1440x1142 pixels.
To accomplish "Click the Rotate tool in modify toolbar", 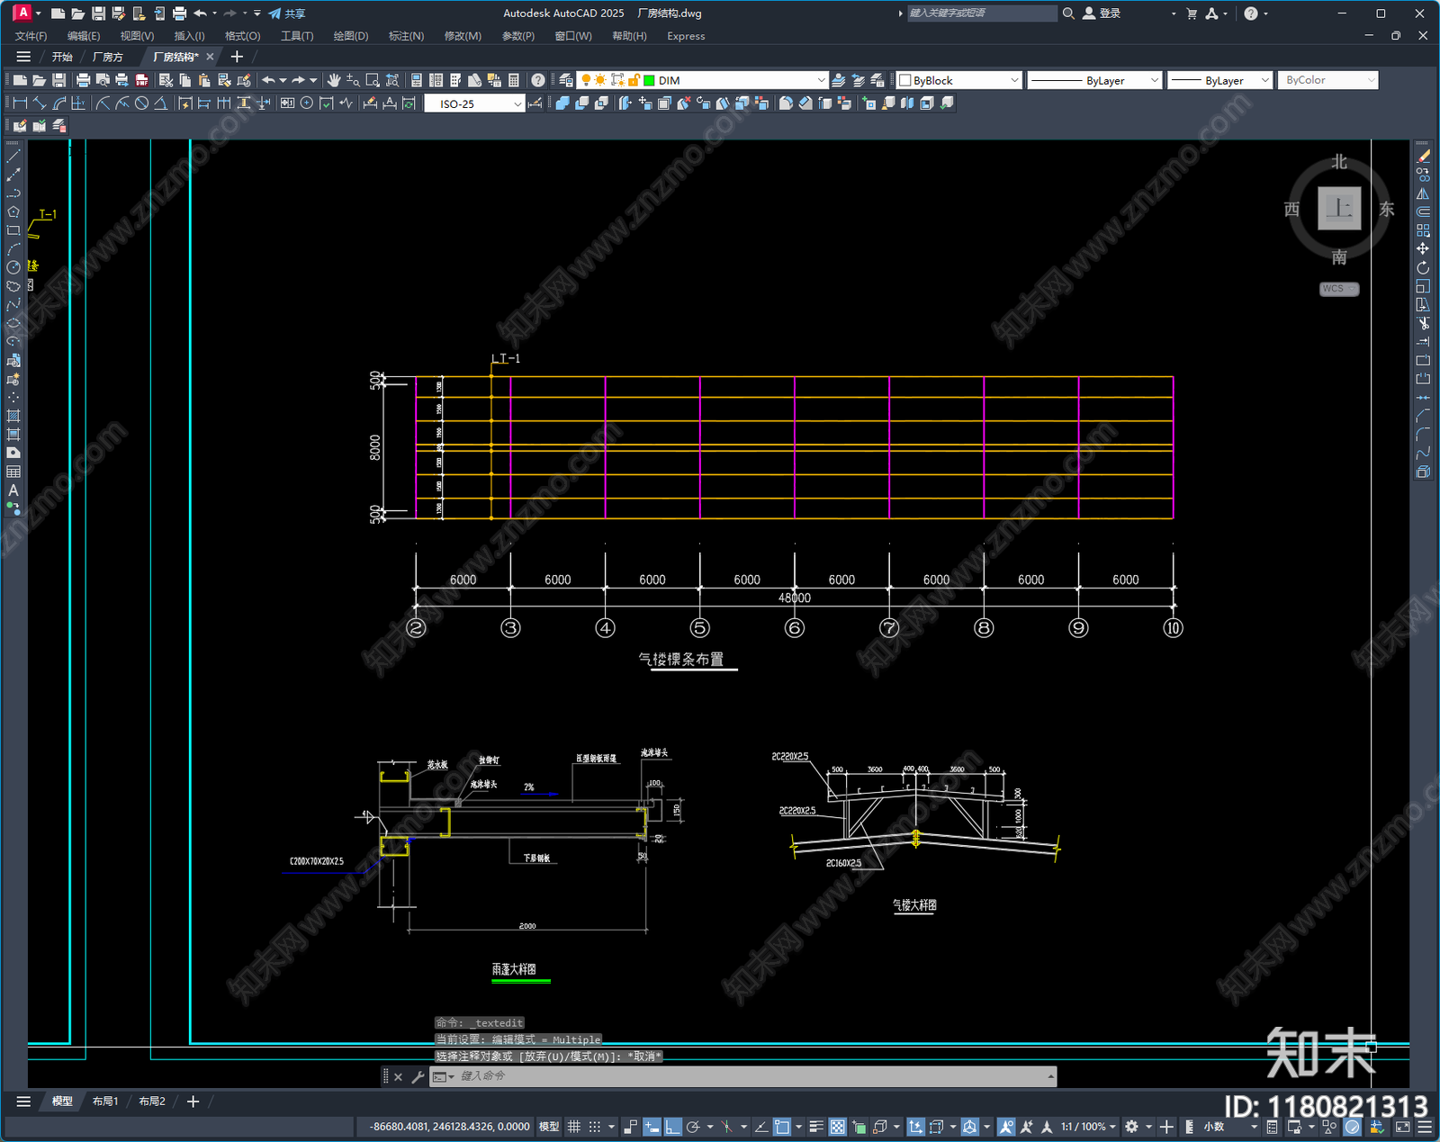I will coord(1423,268).
